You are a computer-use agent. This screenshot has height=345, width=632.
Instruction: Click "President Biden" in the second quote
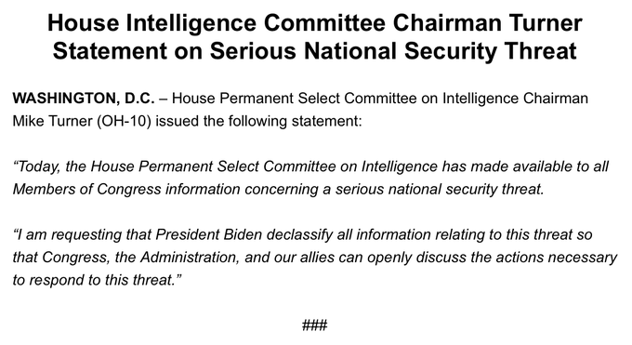(209, 234)
